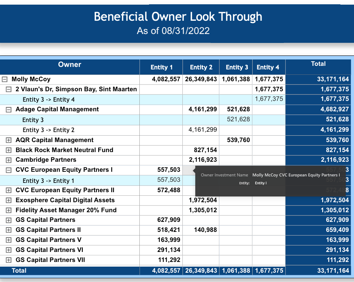Expand the AQR Capital Management row
The height and width of the screenshot is (282, 354).
pos(9,140)
